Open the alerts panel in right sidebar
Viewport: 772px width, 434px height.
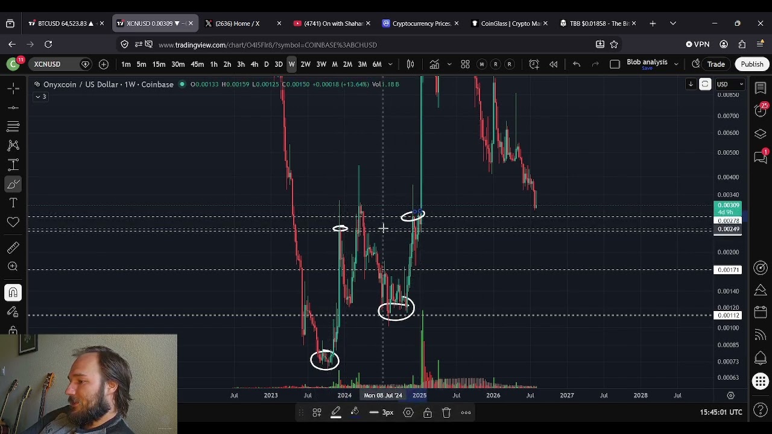click(761, 111)
